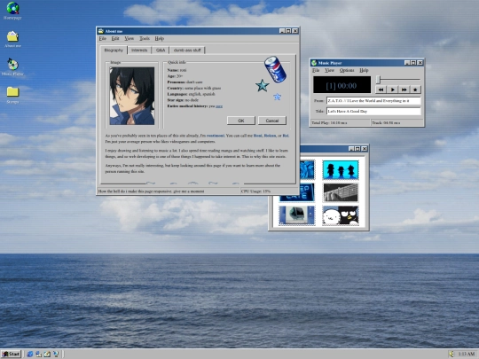This screenshot has width=479, height=359.
Task: Click the Music Player seek slider handle
Action: click(x=378, y=80)
